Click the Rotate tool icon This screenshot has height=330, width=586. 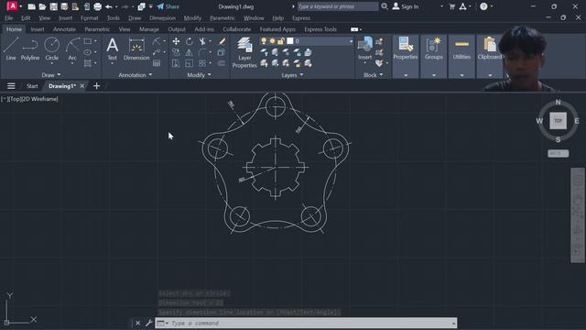[190, 41]
